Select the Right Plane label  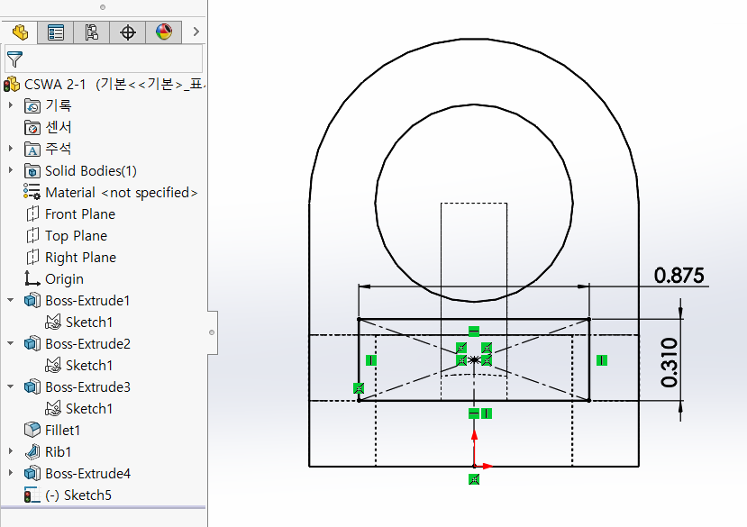pyautogui.click(x=80, y=258)
